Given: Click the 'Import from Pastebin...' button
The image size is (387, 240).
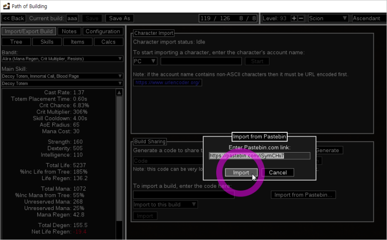Looking at the screenshot, I should tap(303, 195).
